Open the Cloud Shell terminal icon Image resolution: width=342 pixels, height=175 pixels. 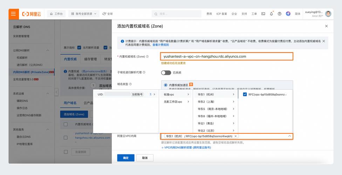click(263, 14)
